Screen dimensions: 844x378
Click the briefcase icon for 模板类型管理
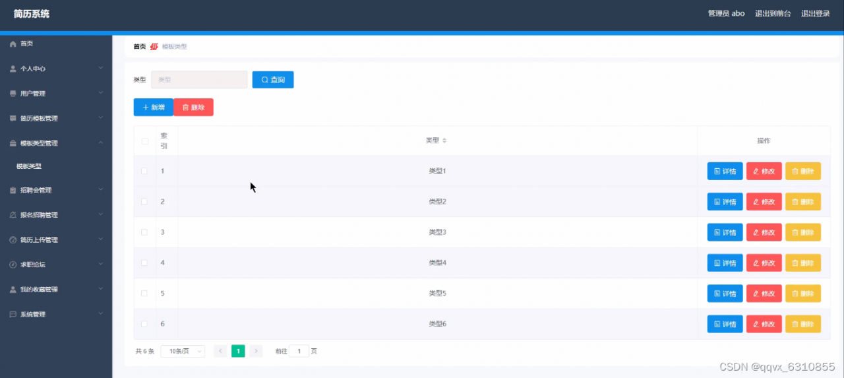click(13, 143)
